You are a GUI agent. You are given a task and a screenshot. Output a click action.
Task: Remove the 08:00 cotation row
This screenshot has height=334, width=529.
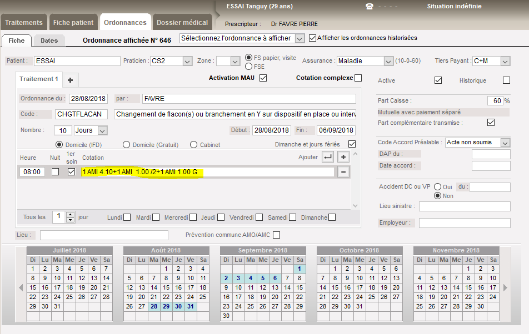point(343,171)
